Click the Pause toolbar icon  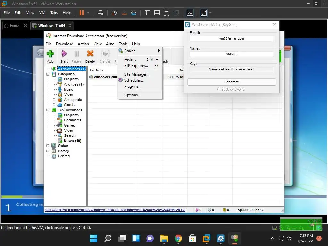pos(77,56)
